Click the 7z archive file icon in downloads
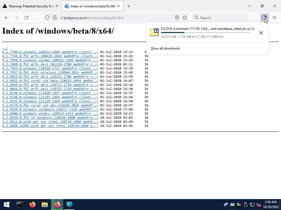This screenshot has width=281, height=210. (154, 32)
